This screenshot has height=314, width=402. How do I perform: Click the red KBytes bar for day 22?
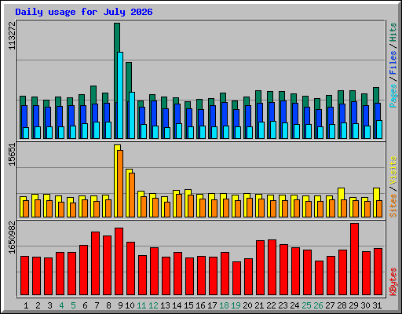tap(272, 268)
